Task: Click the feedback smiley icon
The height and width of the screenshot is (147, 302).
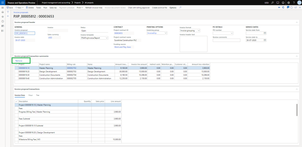Action: pyautogui.click(x=283, y=2)
